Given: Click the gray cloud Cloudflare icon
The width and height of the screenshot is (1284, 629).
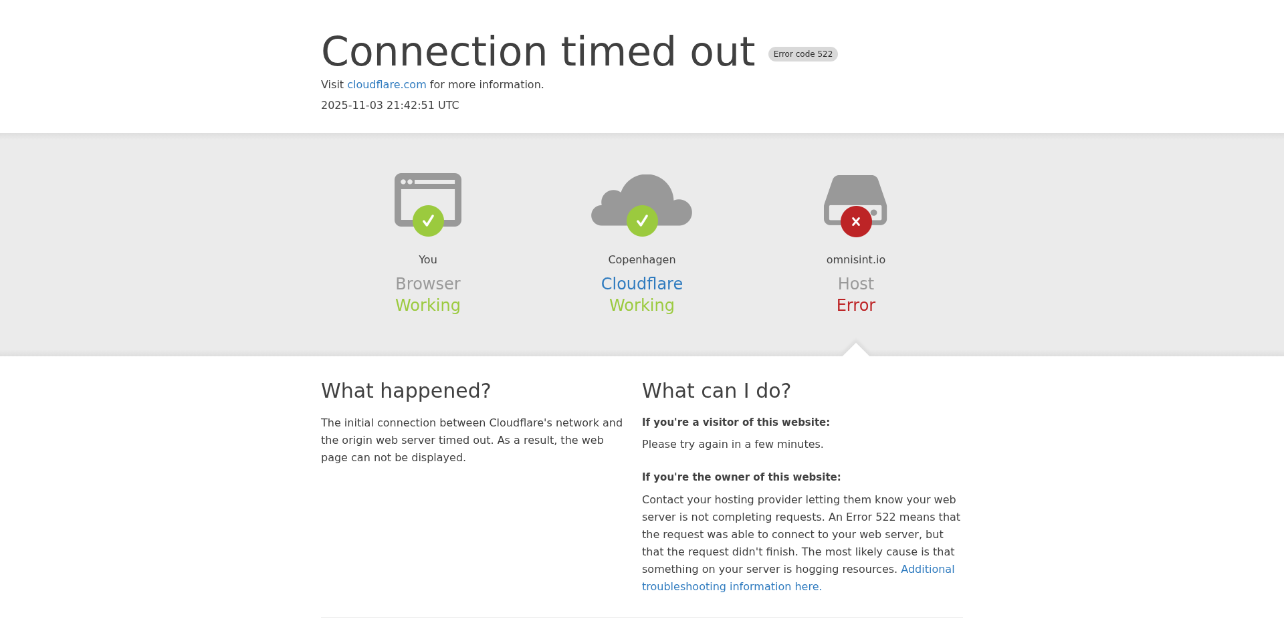Looking at the screenshot, I should pyautogui.click(x=642, y=196).
